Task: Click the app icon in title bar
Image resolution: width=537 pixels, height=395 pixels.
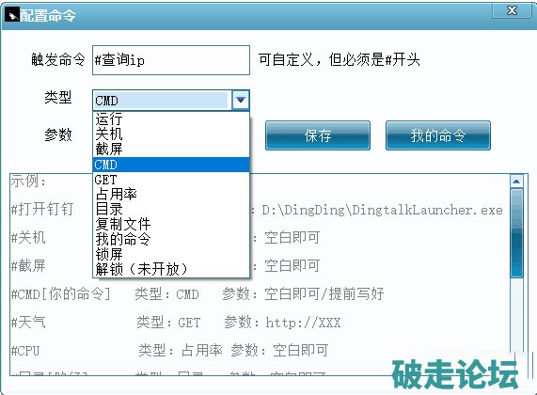Action: point(12,16)
